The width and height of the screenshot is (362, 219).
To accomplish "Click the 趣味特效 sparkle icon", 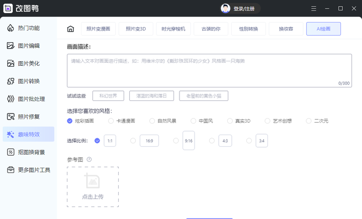I will pyautogui.click(x=11, y=135).
